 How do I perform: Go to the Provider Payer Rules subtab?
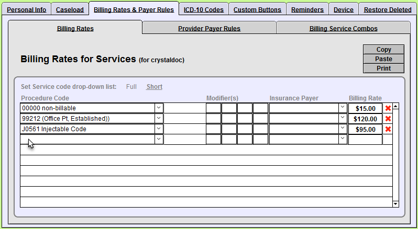click(x=209, y=28)
